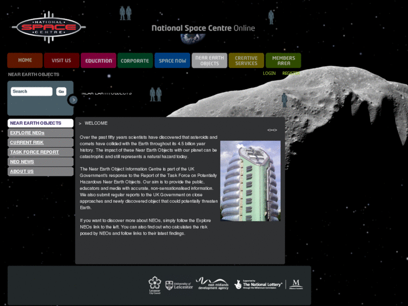Click the glasses icon in Welcome panel
This screenshot has height=306, width=408.
pyautogui.click(x=272, y=130)
